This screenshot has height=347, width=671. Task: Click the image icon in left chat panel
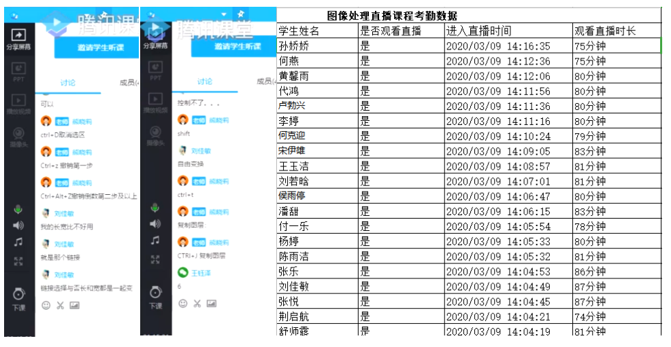(x=74, y=306)
